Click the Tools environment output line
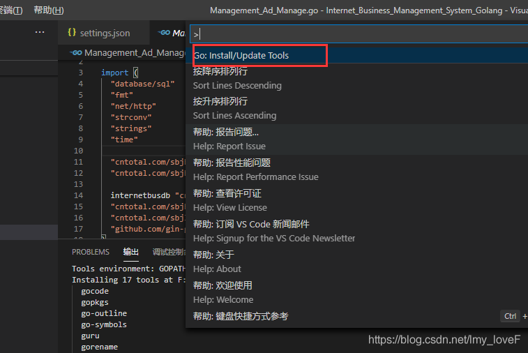 tap(128, 269)
